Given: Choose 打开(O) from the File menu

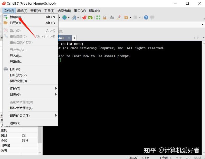Looking at the screenshot, I should 30,23.
